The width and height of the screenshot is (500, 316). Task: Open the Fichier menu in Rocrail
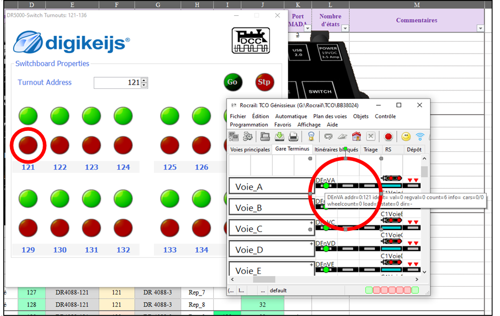tap(238, 116)
